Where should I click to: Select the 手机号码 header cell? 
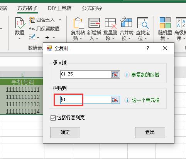click(22, 82)
